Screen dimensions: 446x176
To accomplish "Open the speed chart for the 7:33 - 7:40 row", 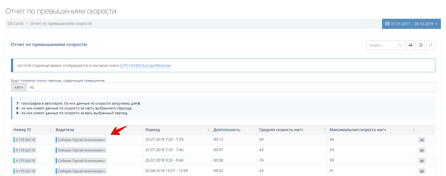I will (422, 150).
